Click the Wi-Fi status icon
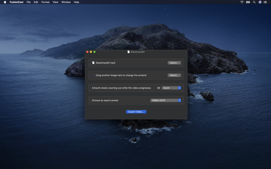Viewport: 271px width, 169px height. pyautogui.click(x=242, y=2)
